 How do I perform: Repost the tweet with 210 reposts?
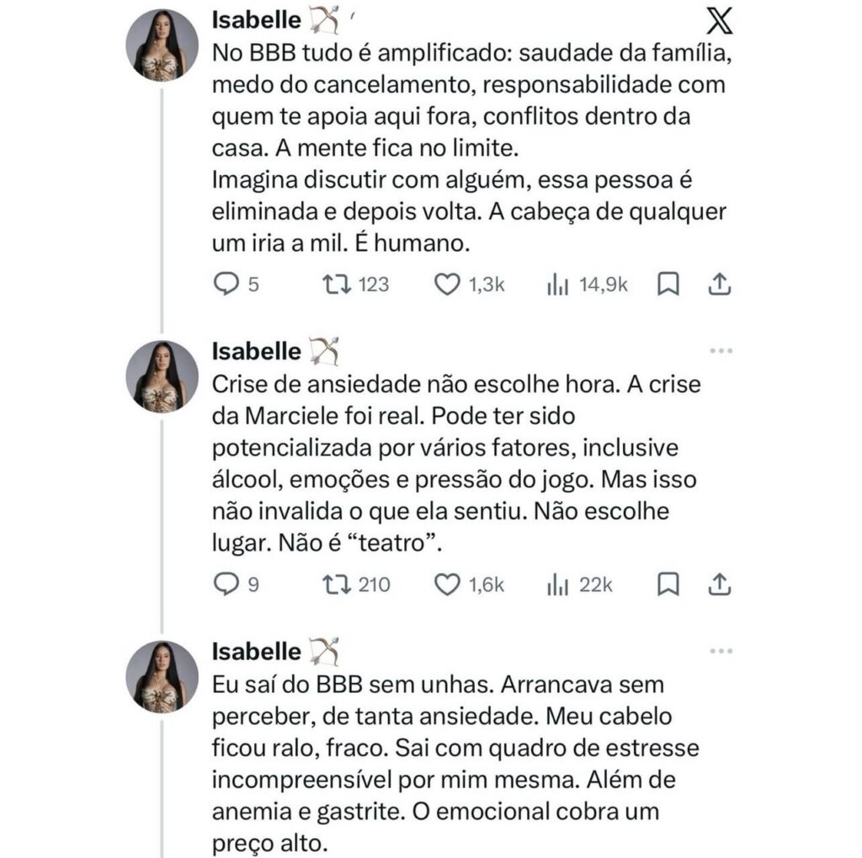pos(335,584)
